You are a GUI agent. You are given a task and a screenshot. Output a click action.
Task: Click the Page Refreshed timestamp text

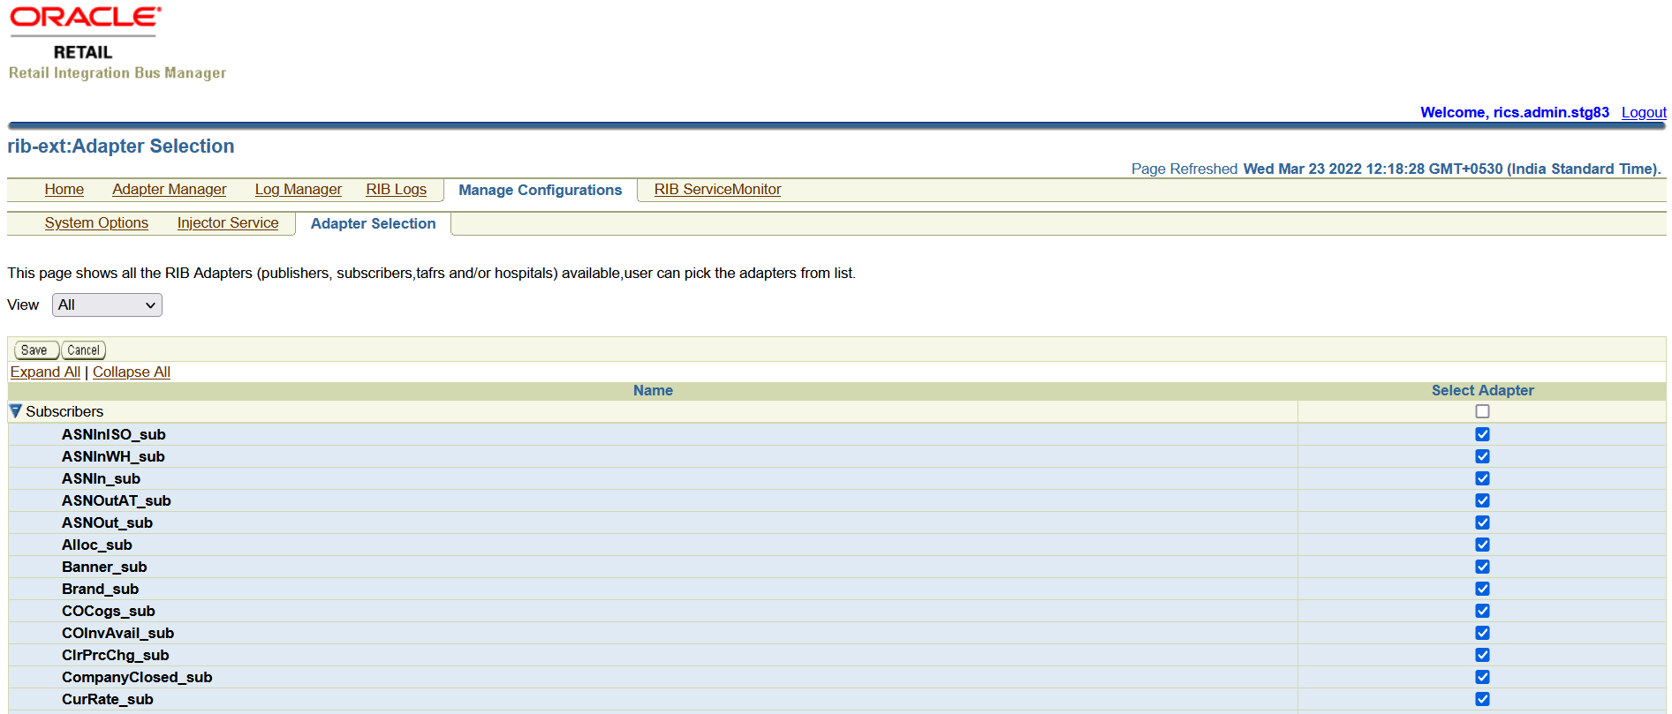(1396, 169)
